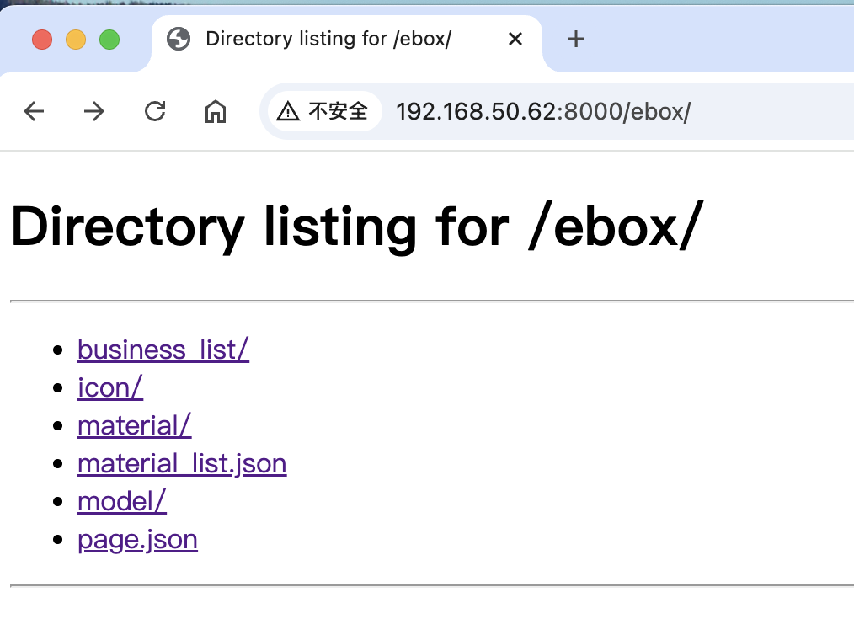Select the Directory listing for /ebox/ tab

(328, 39)
